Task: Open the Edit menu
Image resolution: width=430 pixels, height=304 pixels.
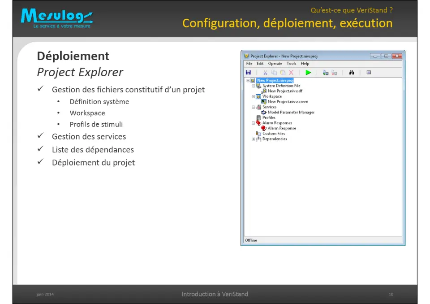Action: [x=260, y=63]
